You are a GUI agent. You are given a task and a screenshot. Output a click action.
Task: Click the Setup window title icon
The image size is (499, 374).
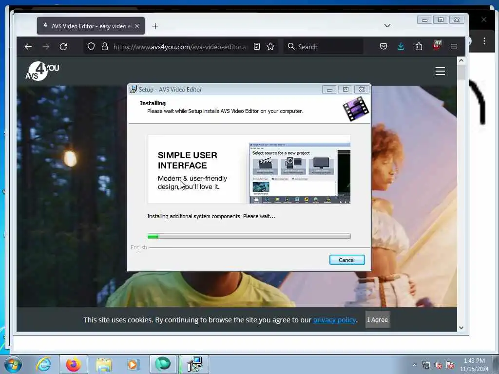pyautogui.click(x=133, y=90)
